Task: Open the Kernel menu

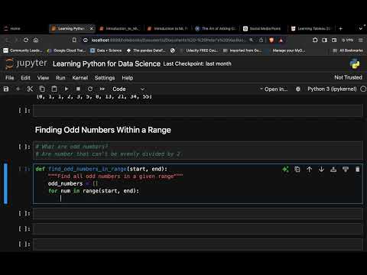Action: [x=80, y=78]
